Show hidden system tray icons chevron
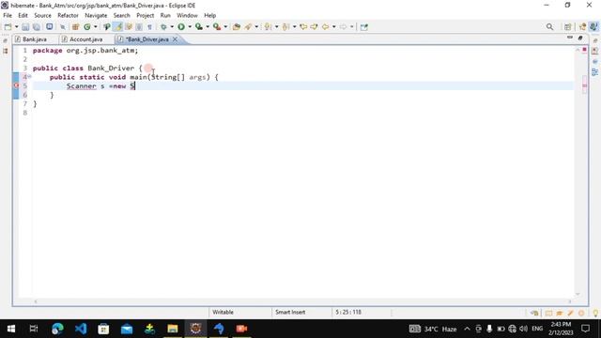Viewport: 601px width, 338px height. 467,329
